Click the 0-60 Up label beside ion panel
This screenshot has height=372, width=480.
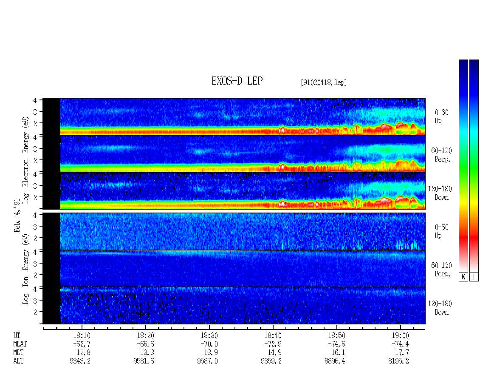click(x=441, y=231)
